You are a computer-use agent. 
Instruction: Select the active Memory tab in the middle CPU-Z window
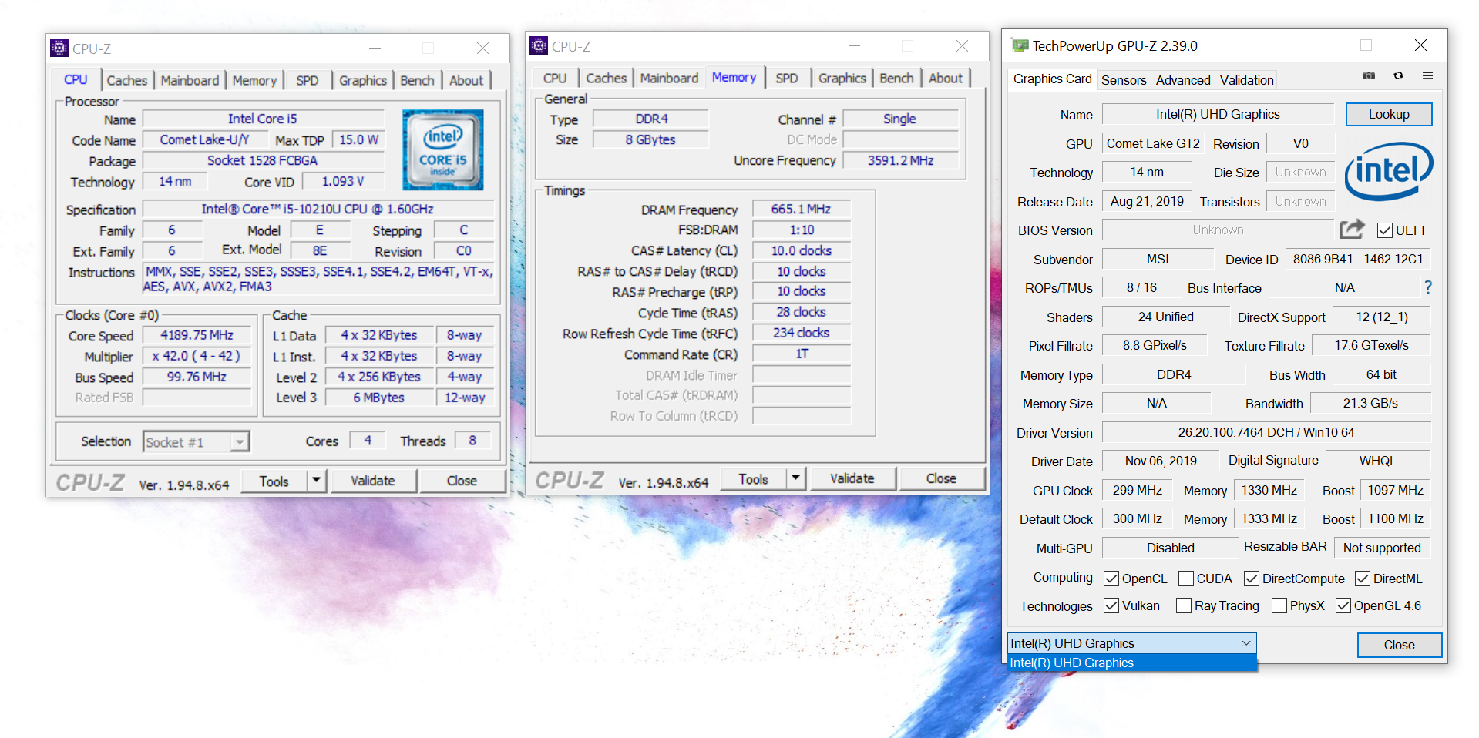point(734,77)
